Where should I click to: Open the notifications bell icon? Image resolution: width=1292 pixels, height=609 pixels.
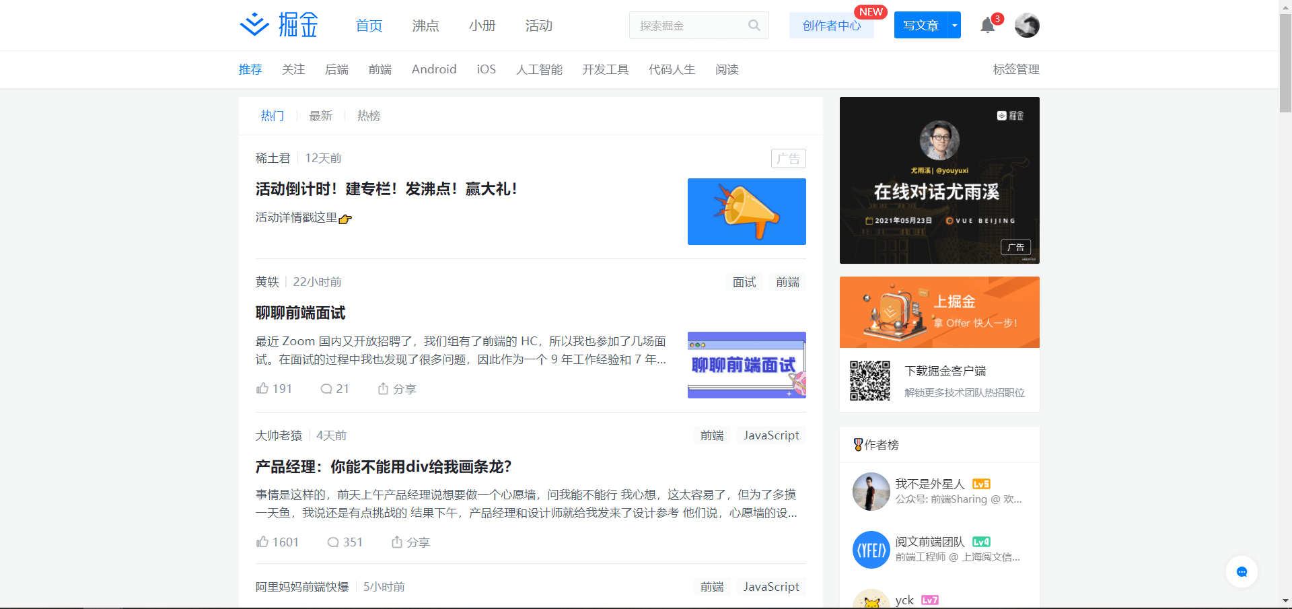pos(987,26)
